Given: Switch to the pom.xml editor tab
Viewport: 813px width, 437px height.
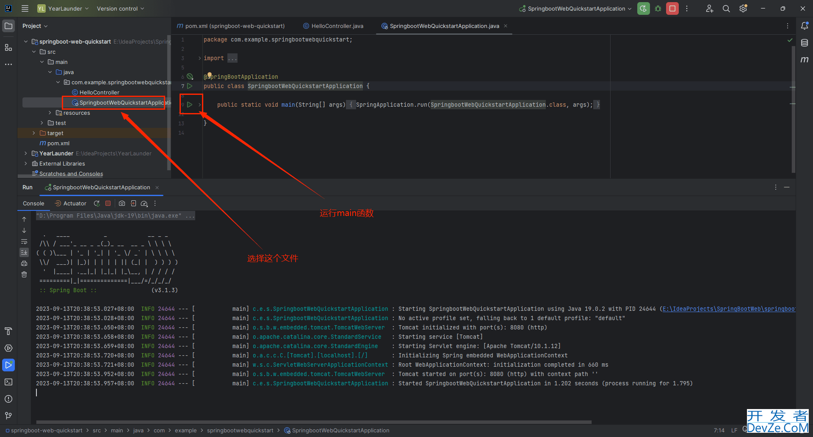Looking at the screenshot, I should point(231,26).
